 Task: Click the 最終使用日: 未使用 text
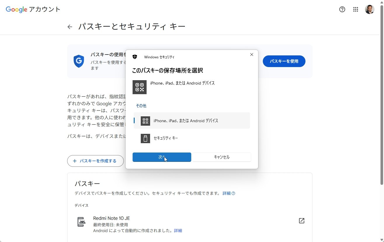[110, 225]
